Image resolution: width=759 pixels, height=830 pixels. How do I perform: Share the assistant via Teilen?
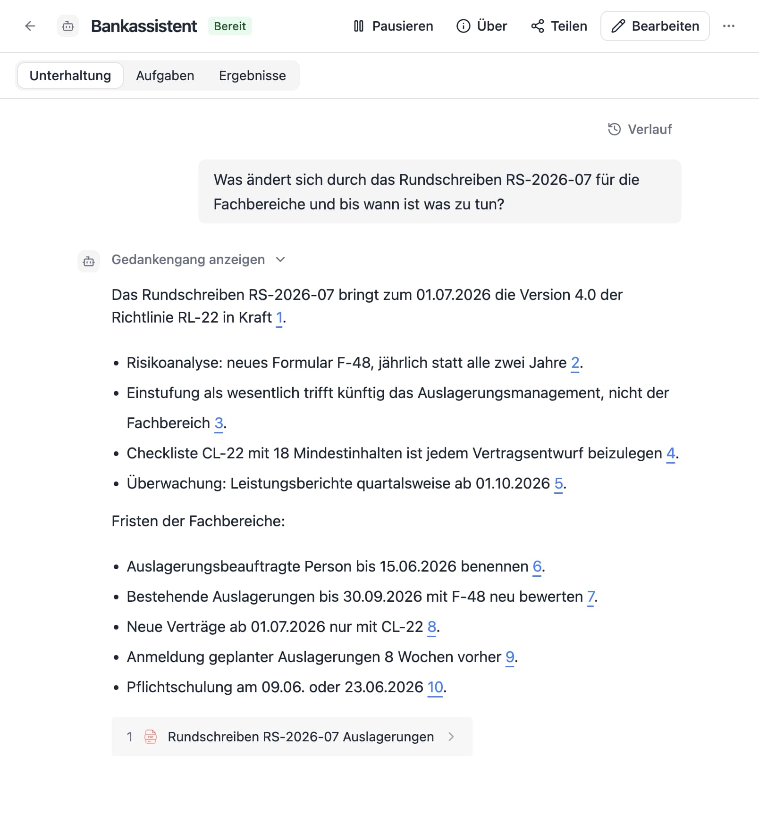[x=559, y=26]
